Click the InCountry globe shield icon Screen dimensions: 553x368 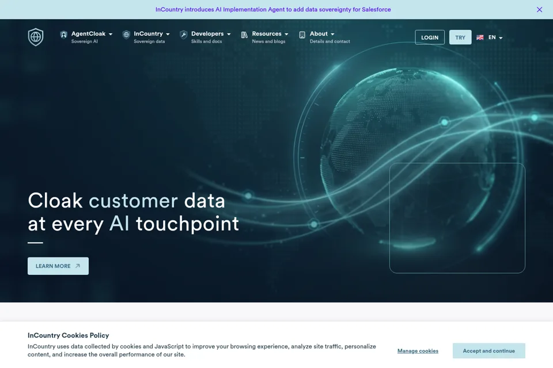pyautogui.click(x=126, y=34)
